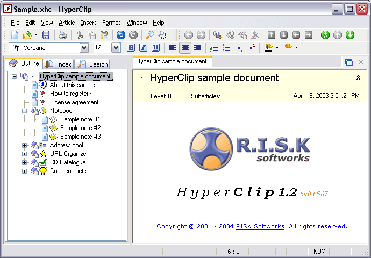Expand the Address book node
Image resolution: width=371 pixels, height=258 pixels.
pos(24,145)
